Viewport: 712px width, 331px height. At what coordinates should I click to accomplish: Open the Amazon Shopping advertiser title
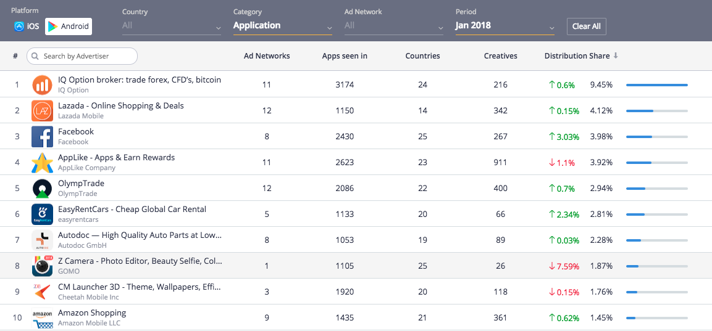[x=92, y=313]
